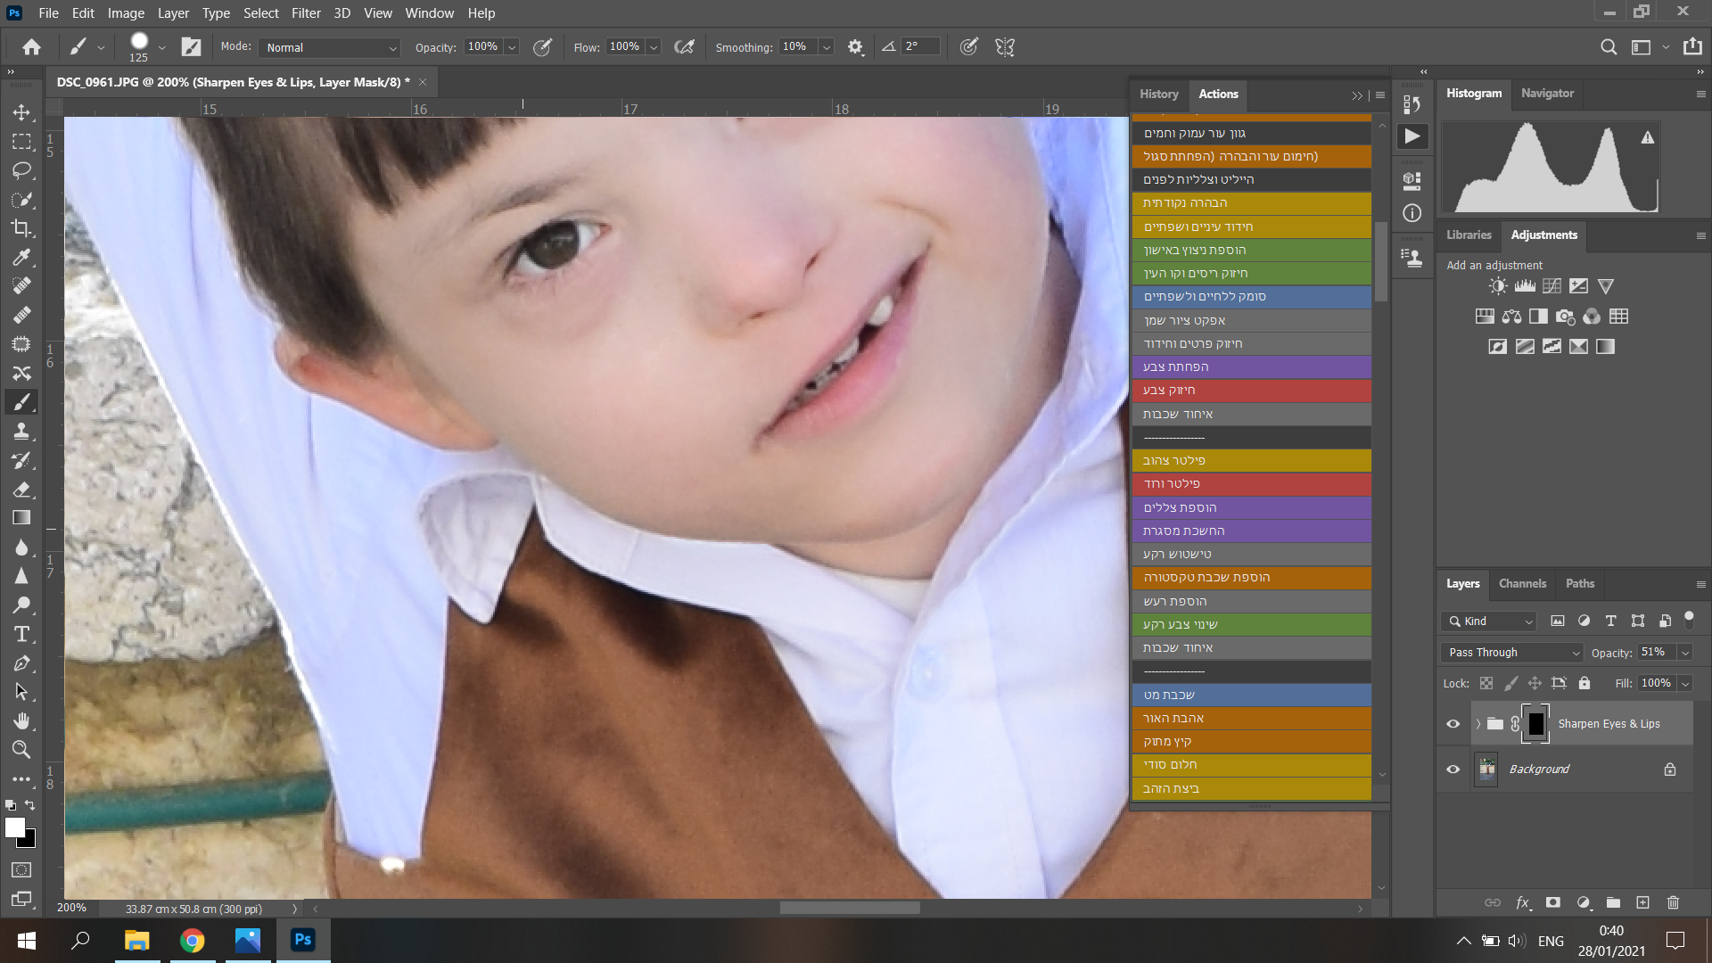
Task: Create a new layer with plus icon
Action: click(x=1642, y=902)
